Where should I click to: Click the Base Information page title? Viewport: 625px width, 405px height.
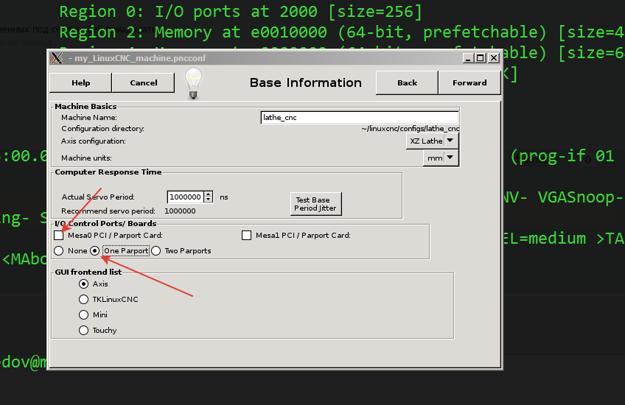pyautogui.click(x=306, y=82)
